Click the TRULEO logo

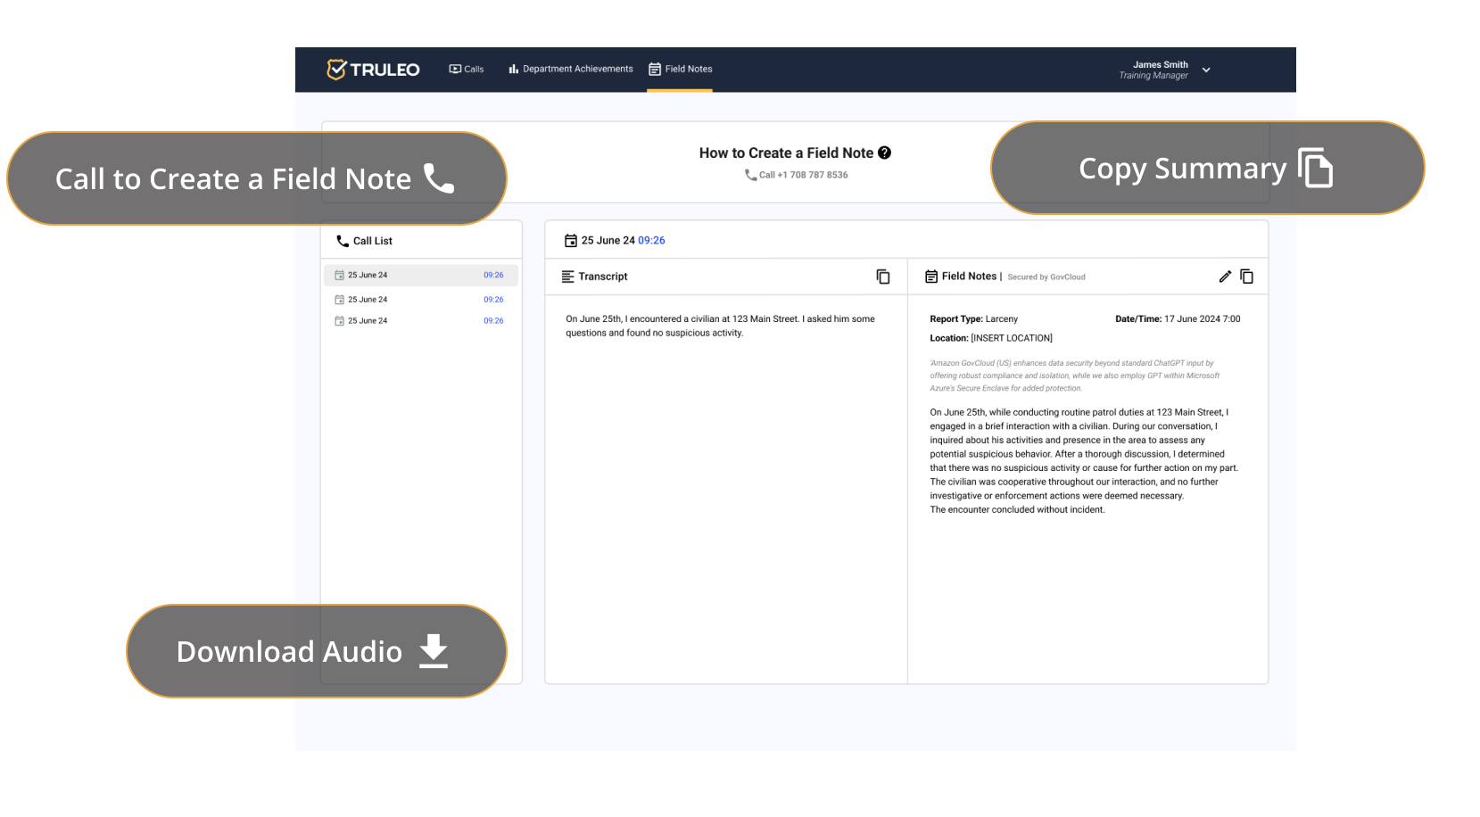[x=373, y=70]
